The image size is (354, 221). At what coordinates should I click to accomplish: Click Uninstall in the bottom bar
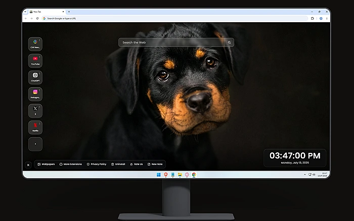tap(118, 164)
